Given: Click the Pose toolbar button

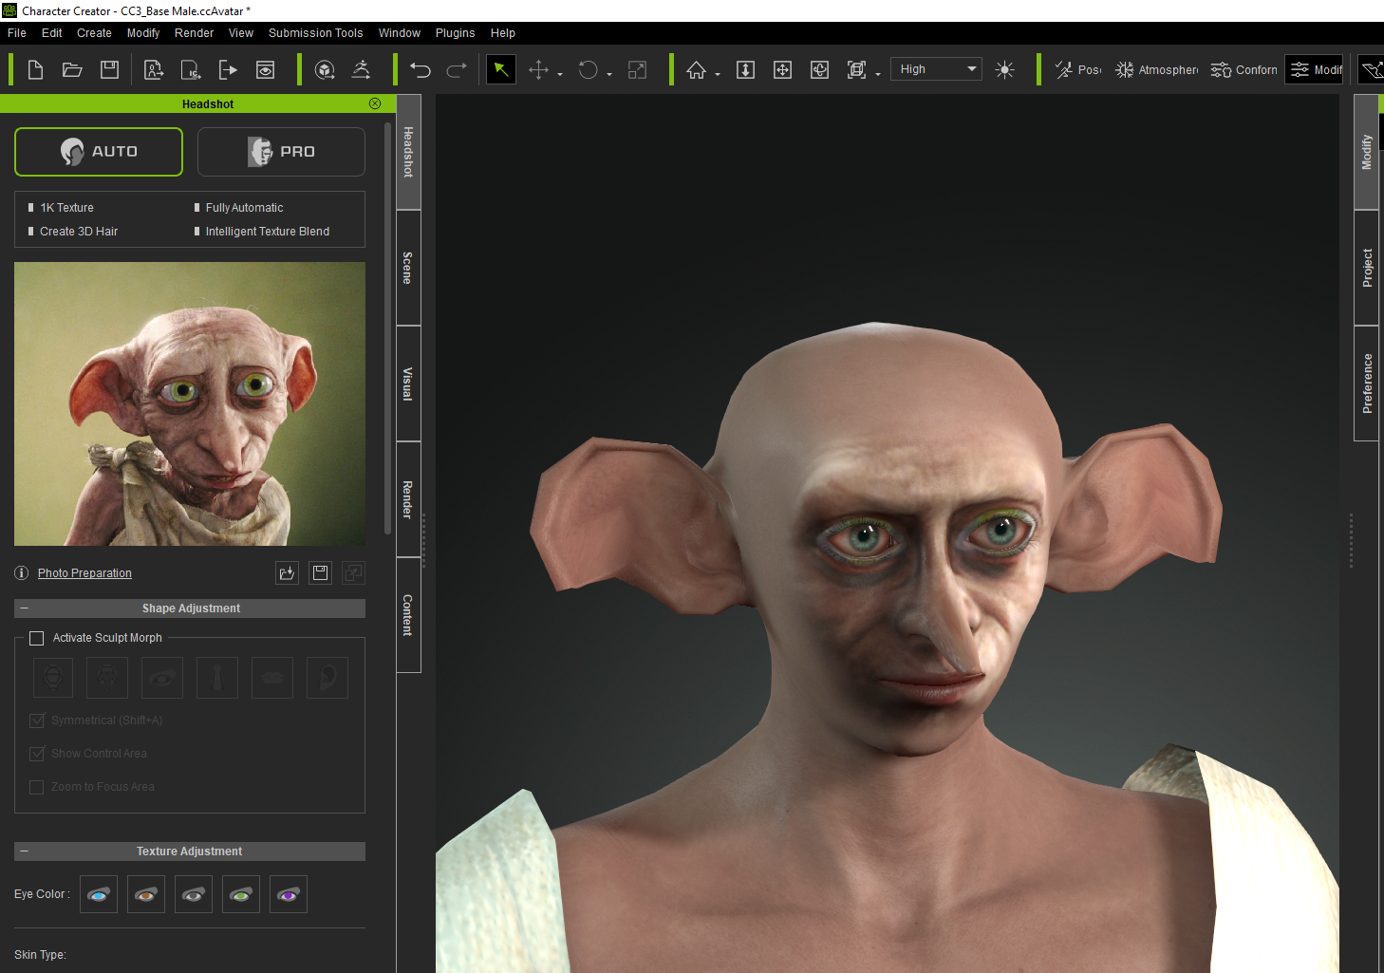Looking at the screenshot, I should tap(1077, 69).
